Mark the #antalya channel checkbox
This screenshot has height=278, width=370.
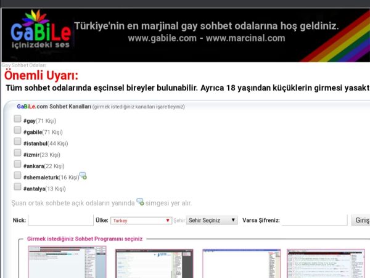pyautogui.click(x=17, y=187)
